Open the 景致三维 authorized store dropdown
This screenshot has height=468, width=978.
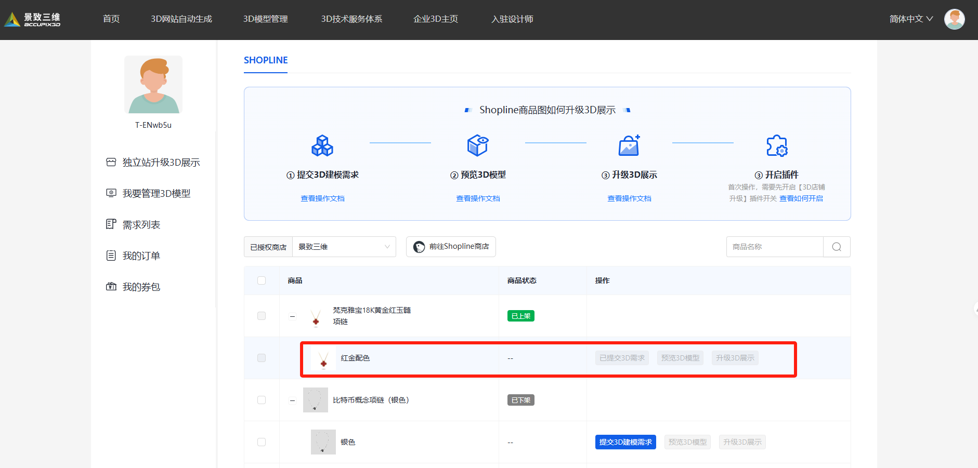pos(344,247)
